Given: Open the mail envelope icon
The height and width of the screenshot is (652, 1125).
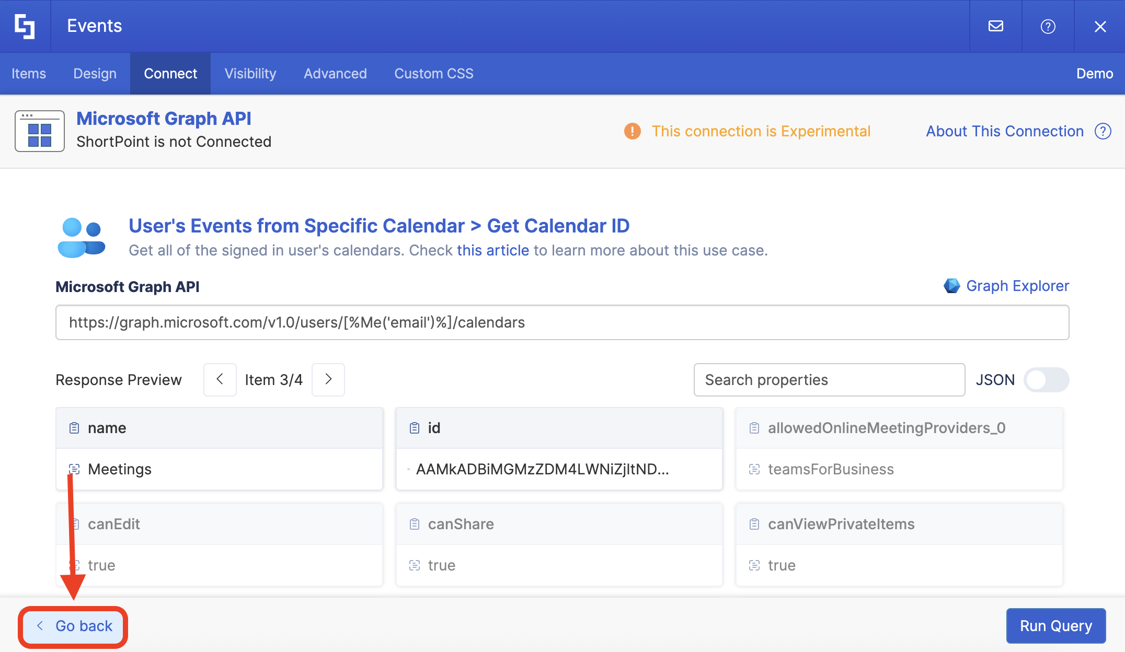Looking at the screenshot, I should click(995, 26).
